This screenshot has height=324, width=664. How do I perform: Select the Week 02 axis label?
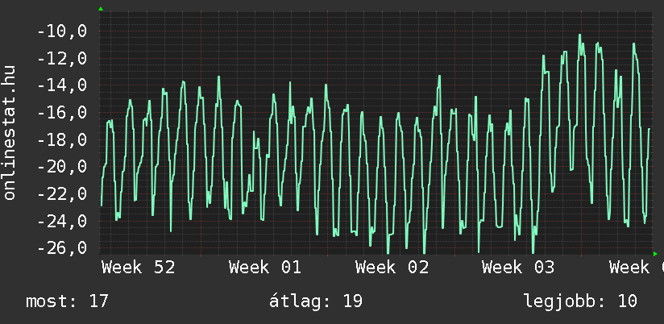coord(392,268)
